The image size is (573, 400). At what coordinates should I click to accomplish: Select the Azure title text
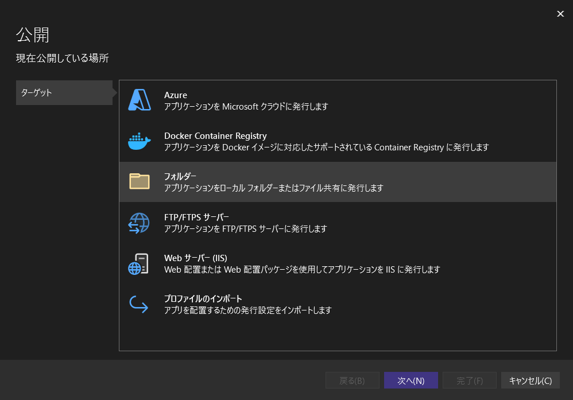(x=176, y=95)
